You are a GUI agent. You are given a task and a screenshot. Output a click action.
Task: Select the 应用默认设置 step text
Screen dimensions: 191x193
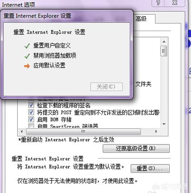pos(49,66)
